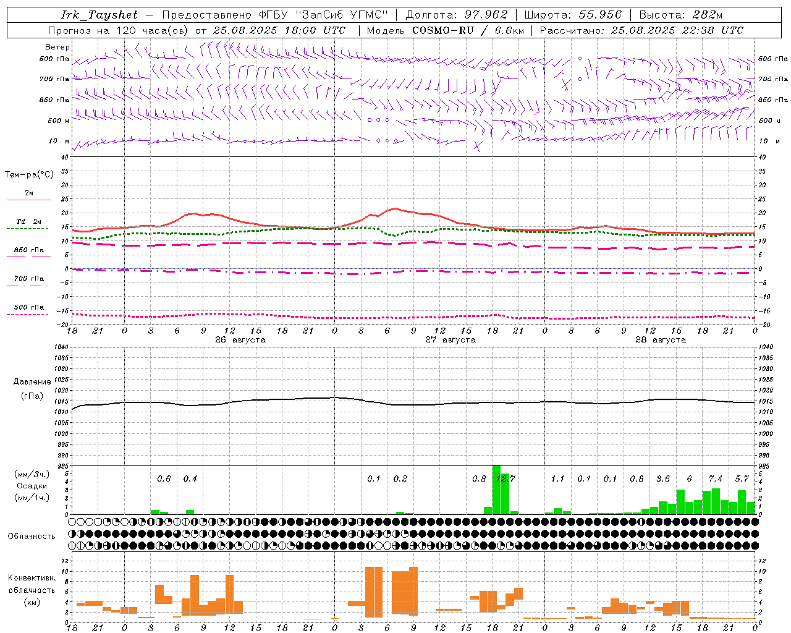Click the 3.6 precipitation value
The height and width of the screenshot is (633, 791).
[663, 479]
